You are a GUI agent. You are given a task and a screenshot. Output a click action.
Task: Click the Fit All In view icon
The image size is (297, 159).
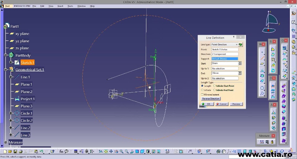[106, 152]
